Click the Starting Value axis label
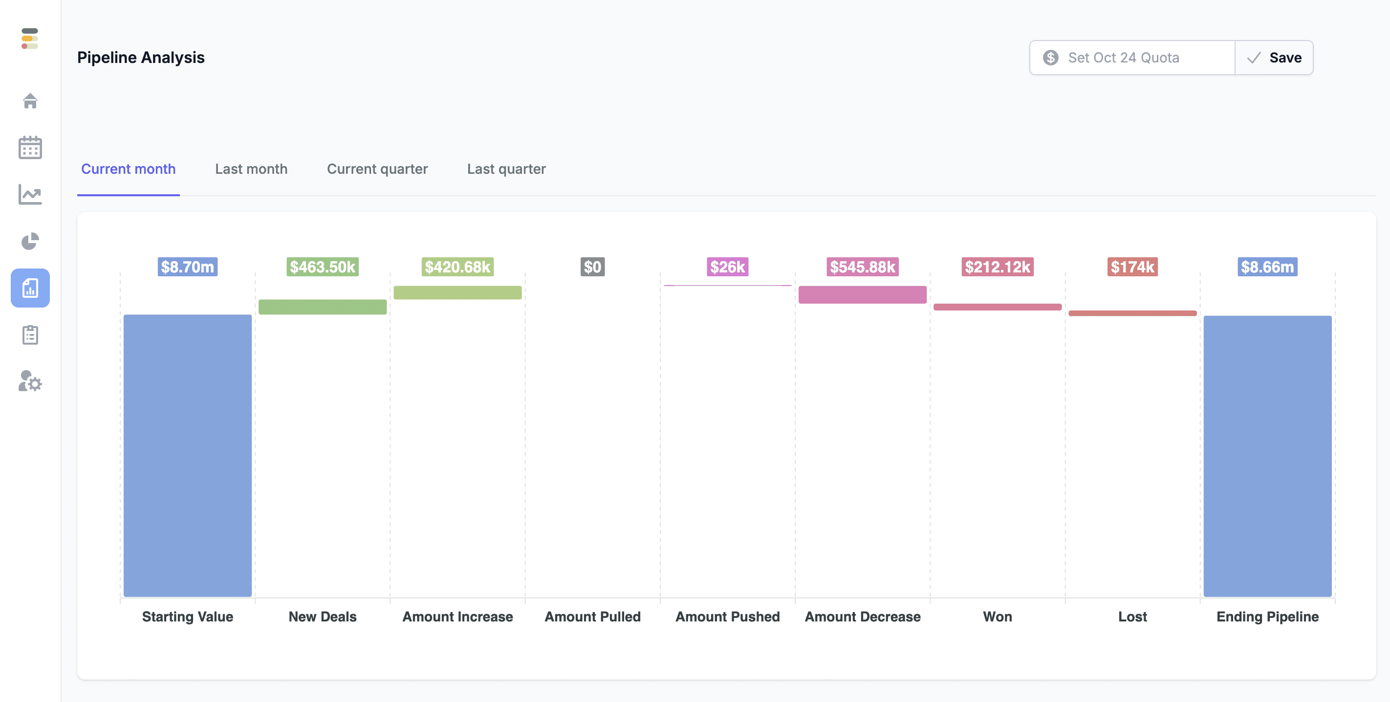Viewport: 1390px width, 702px height. (187, 617)
